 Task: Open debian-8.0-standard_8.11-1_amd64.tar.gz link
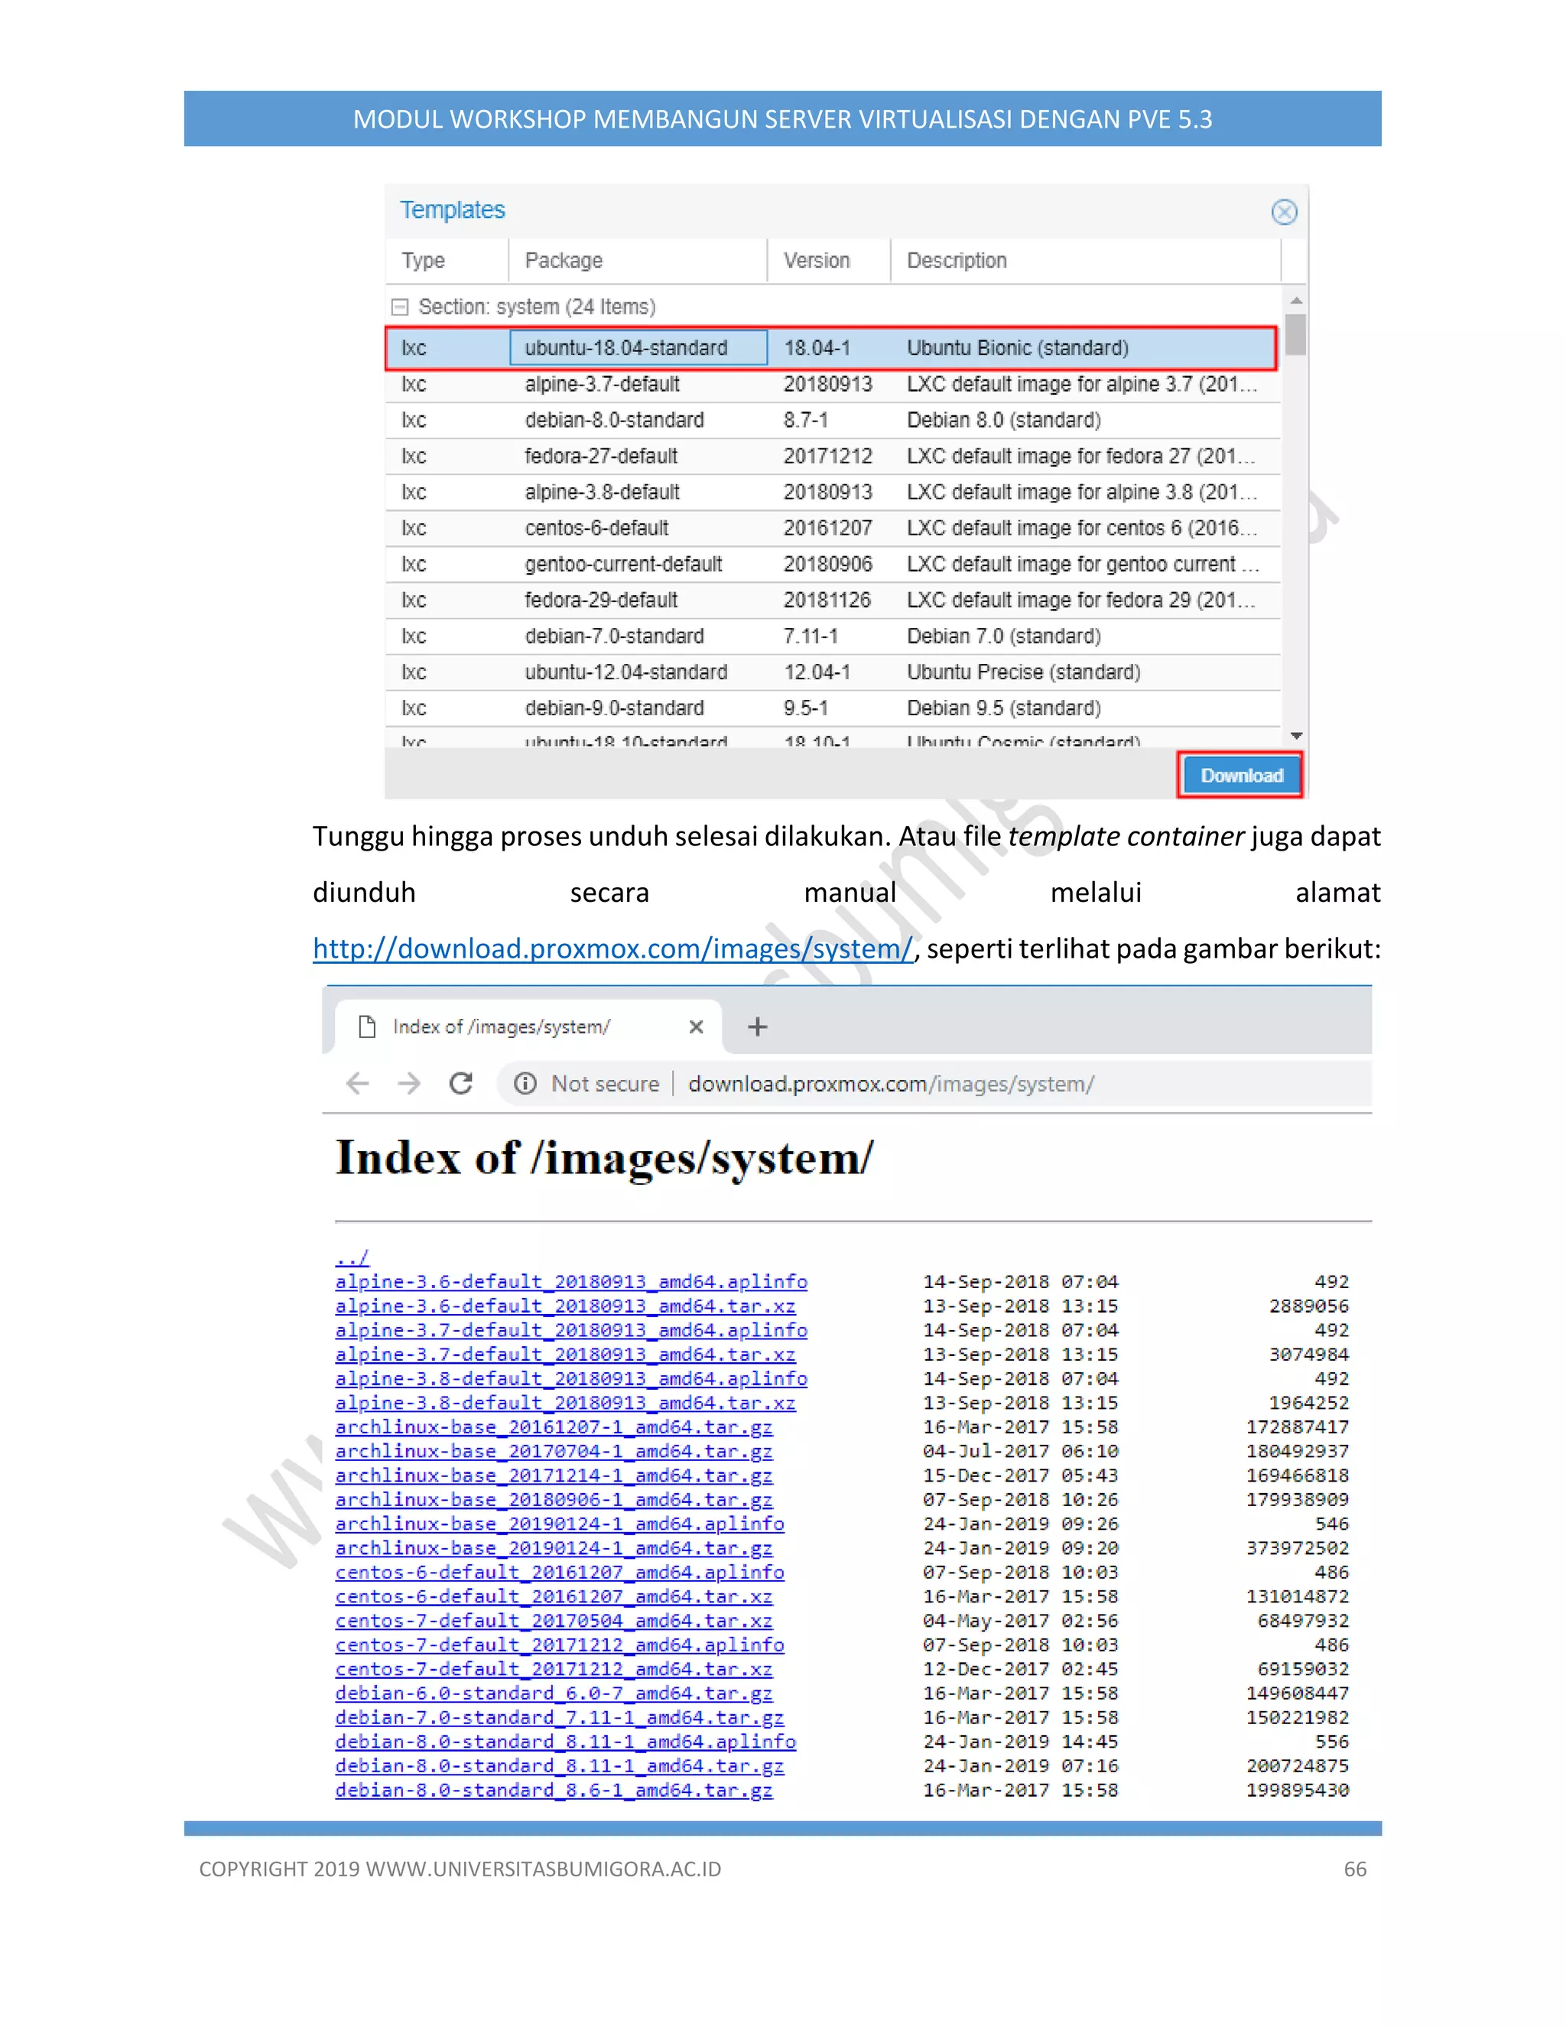coord(560,1766)
